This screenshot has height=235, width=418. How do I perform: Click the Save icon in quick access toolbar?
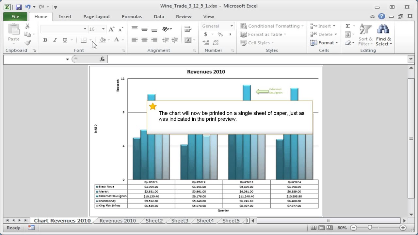pyautogui.click(x=18, y=7)
